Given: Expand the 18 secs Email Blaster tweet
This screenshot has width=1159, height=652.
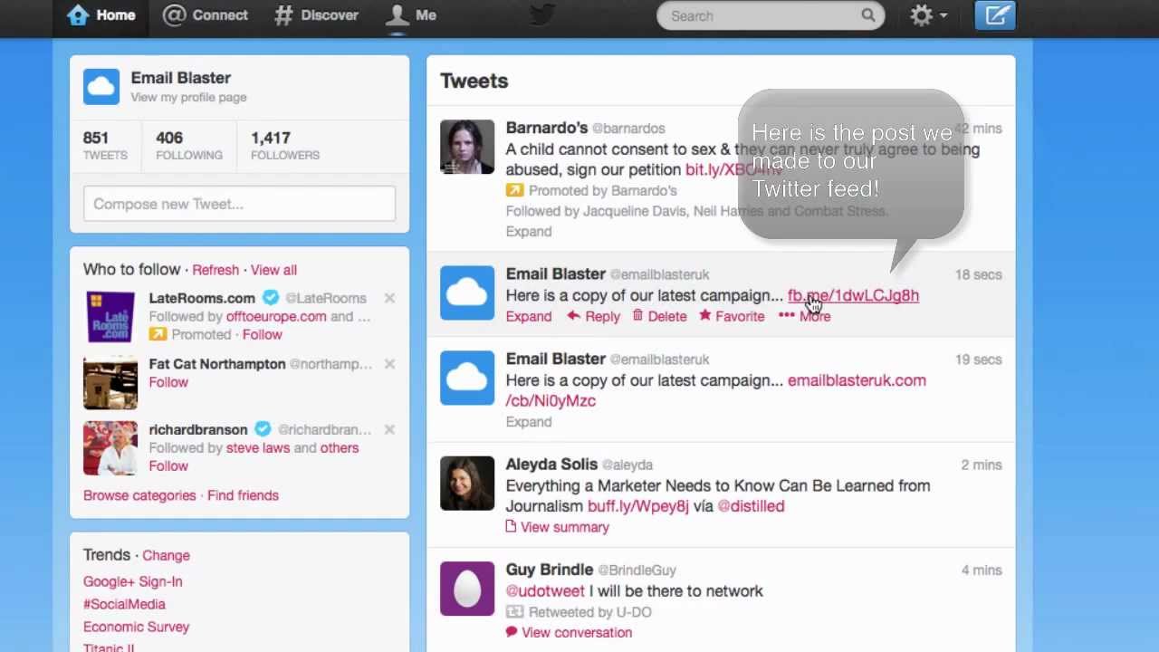Looking at the screenshot, I should click(528, 317).
